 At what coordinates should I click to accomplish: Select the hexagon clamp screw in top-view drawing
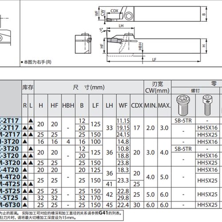(x=128, y=16)
